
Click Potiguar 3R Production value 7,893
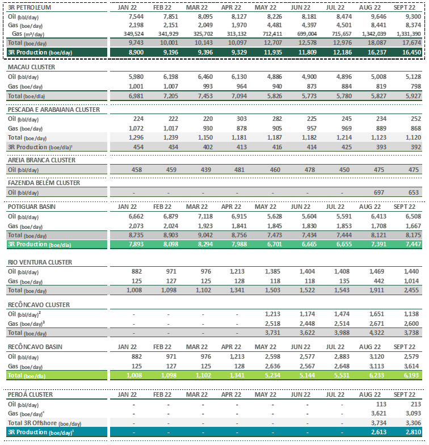[x=136, y=244]
